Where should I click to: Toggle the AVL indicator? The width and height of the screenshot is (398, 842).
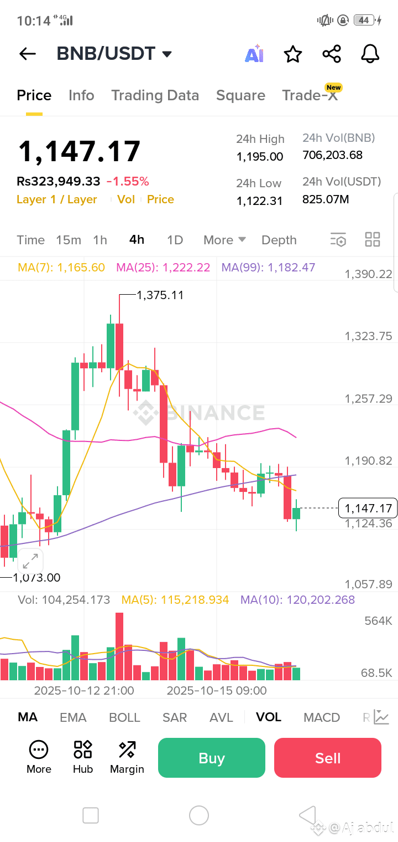(x=221, y=717)
